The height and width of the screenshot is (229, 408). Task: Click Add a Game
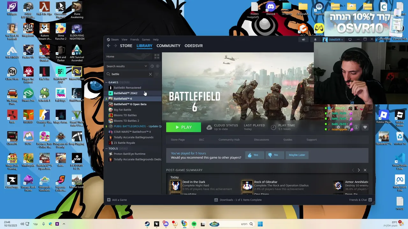[x=117, y=200]
